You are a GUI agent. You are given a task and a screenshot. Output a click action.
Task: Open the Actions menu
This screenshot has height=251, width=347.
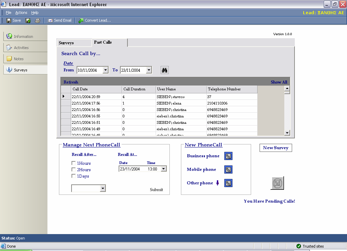click(21, 13)
